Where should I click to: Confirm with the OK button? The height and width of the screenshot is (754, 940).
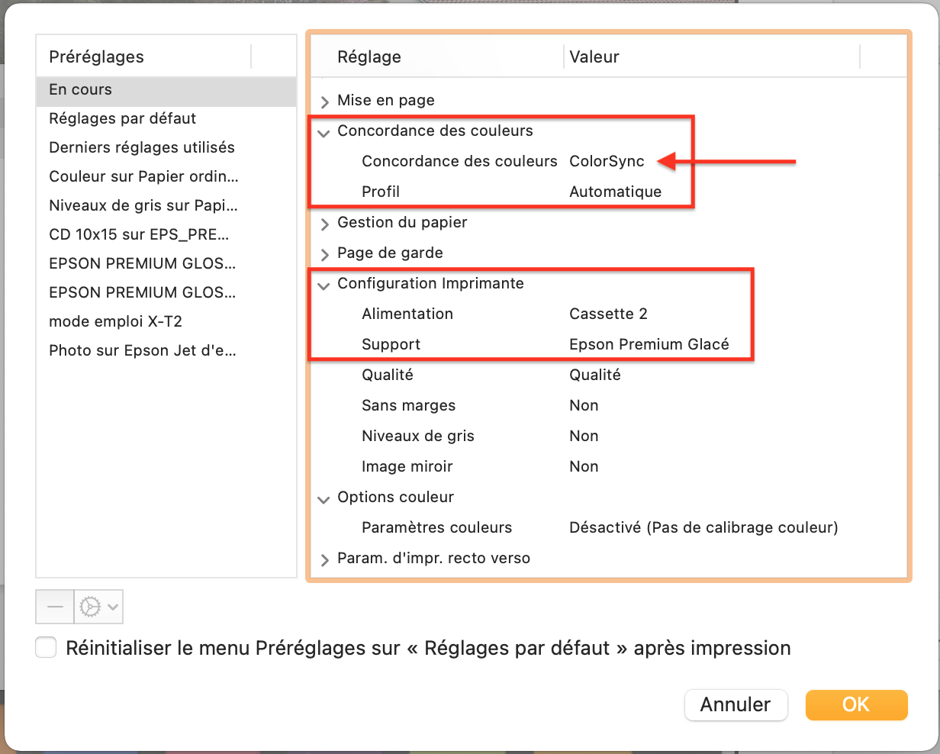856,704
